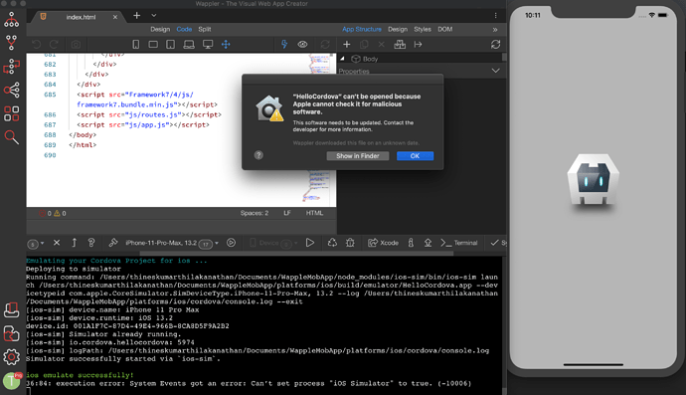686x395 pixels.
Task: Click the plus add icon in App Structure toolbar
Action: coord(347,44)
